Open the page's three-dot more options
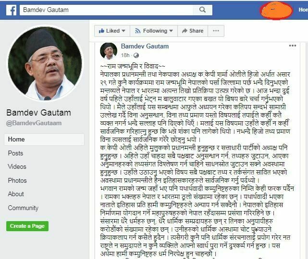Viewport: 308px width, 259px height. (216, 31)
